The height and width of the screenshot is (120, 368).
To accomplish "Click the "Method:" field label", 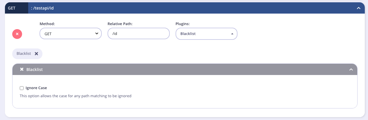I will click(x=47, y=24).
